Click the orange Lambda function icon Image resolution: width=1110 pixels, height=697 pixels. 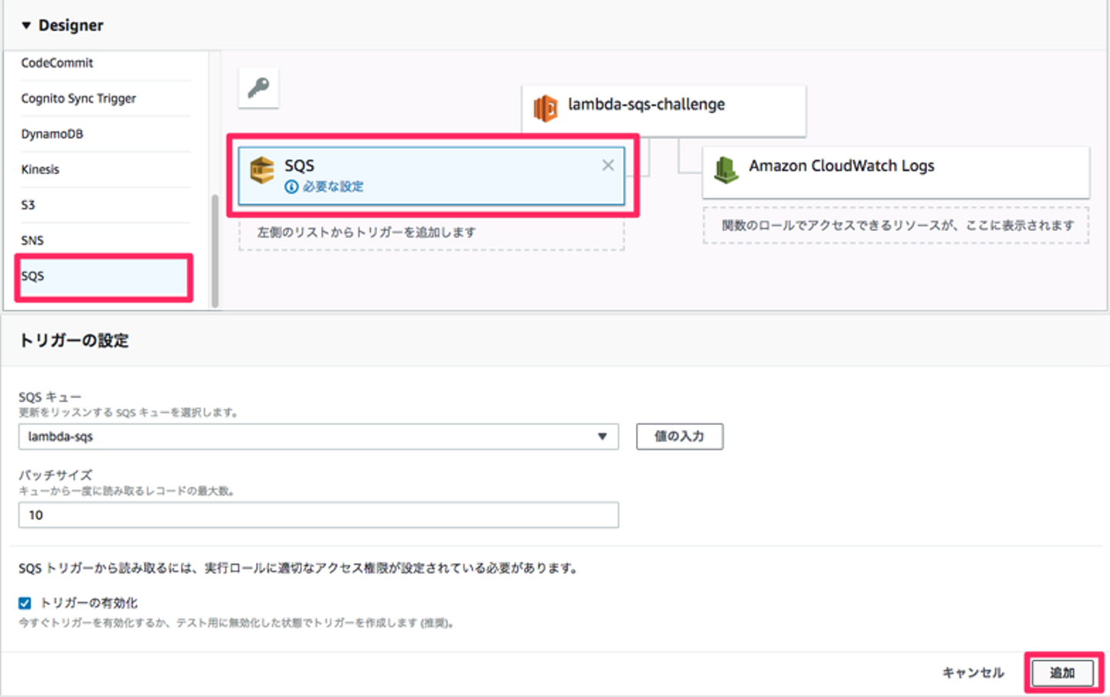546,108
